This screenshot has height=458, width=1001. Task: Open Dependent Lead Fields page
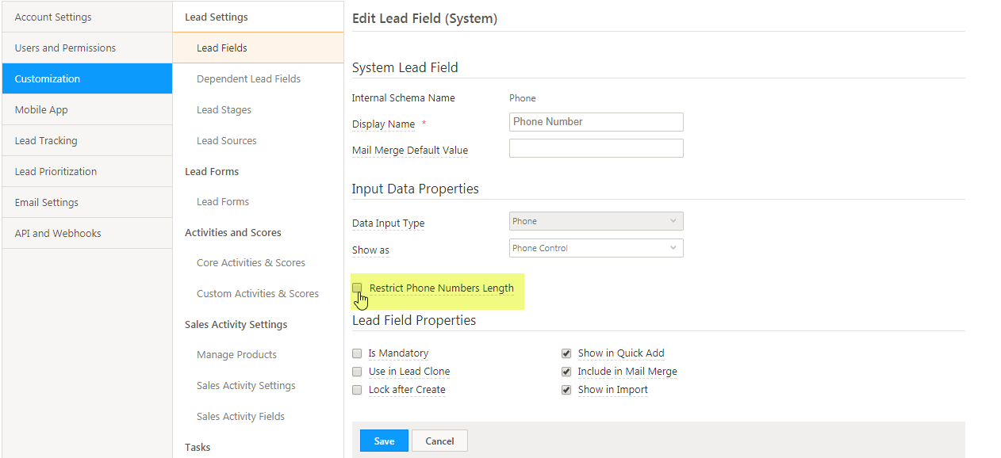click(248, 78)
